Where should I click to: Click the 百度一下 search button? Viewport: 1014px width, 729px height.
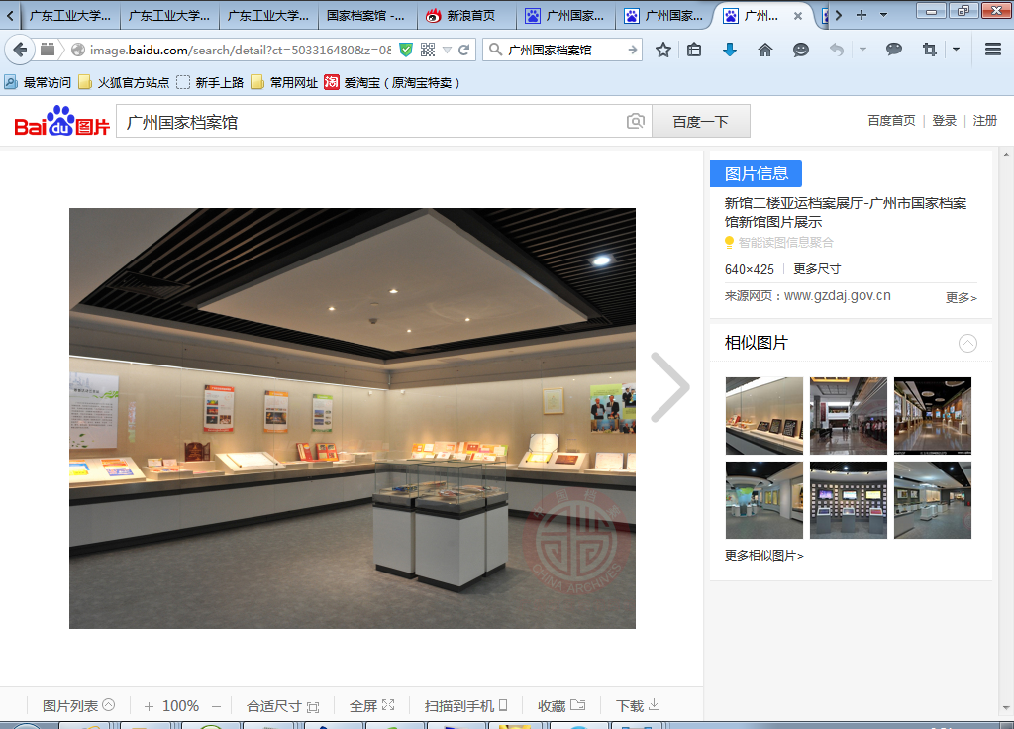(700, 122)
